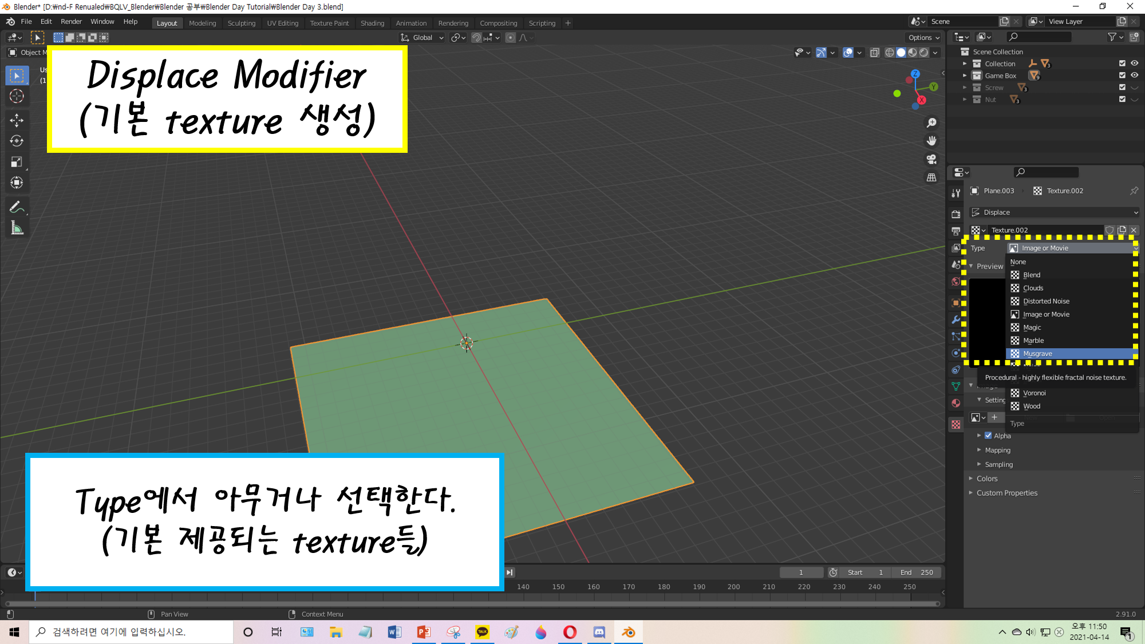The width and height of the screenshot is (1145, 644).
Task: Choose Distorted Noise from the type list
Action: pos(1072,301)
